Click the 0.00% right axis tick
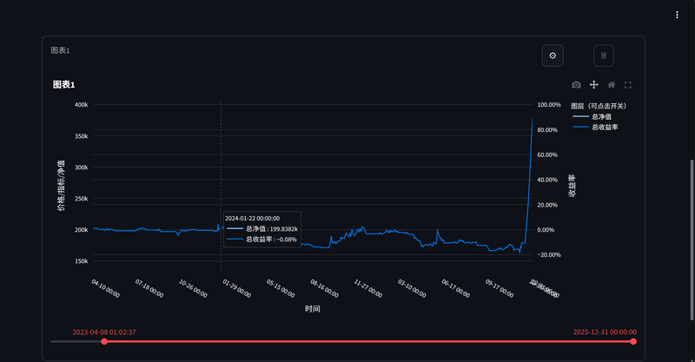Viewport: 695px width, 362px height. click(546, 230)
